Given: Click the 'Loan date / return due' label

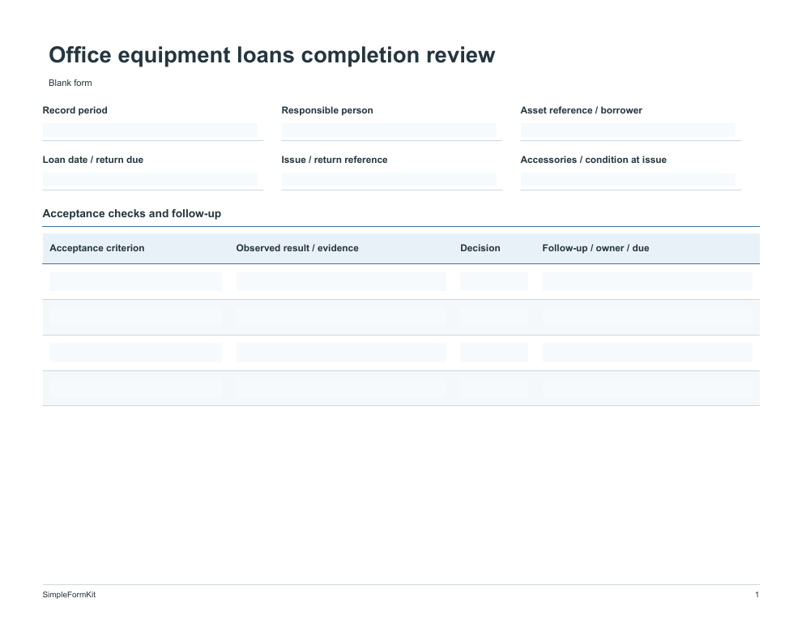Looking at the screenshot, I should click(x=92, y=160).
